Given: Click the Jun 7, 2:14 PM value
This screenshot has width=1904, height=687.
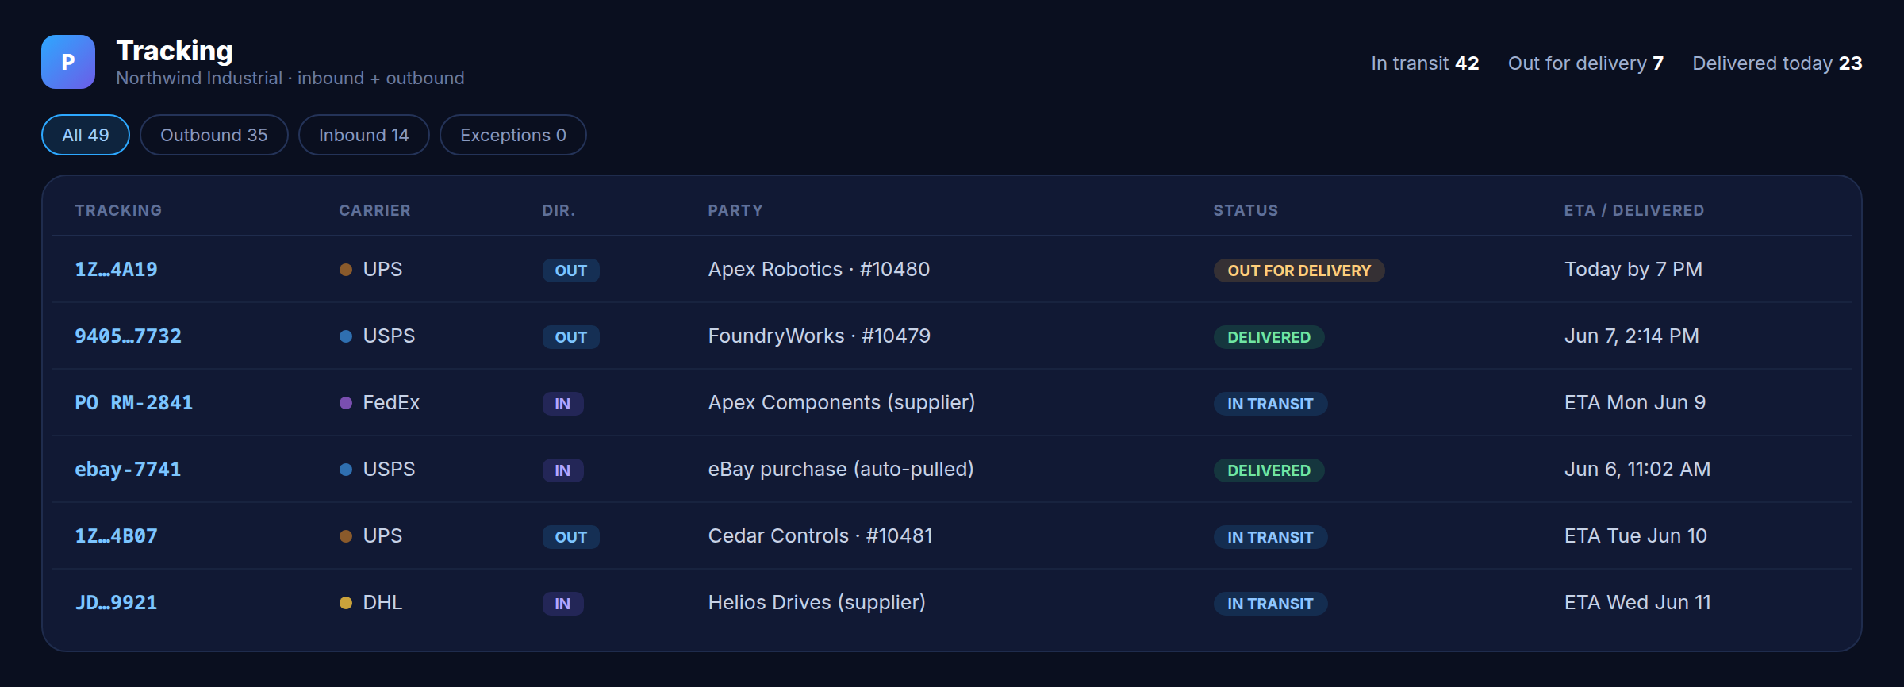Looking at the screenshot, I should (1632, 336).
